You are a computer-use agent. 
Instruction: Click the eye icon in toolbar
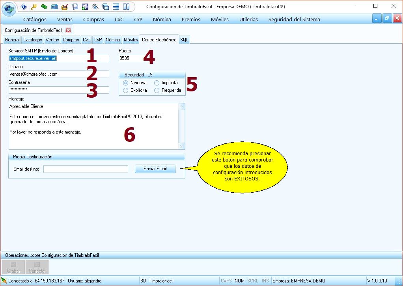click(x=95, y=7)
